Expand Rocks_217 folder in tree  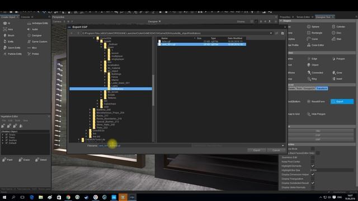coord(90,116)
